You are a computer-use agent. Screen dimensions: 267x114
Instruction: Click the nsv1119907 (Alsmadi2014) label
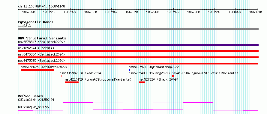click(x=81, y=73)
